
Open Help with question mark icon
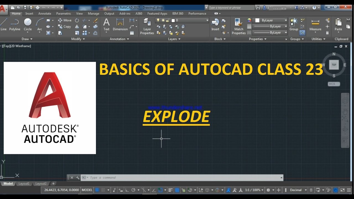(314, 7)
